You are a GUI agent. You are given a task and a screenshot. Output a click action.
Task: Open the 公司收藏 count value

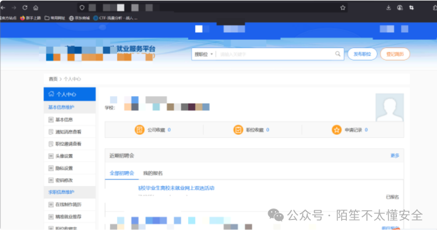(x=169, y=130)
